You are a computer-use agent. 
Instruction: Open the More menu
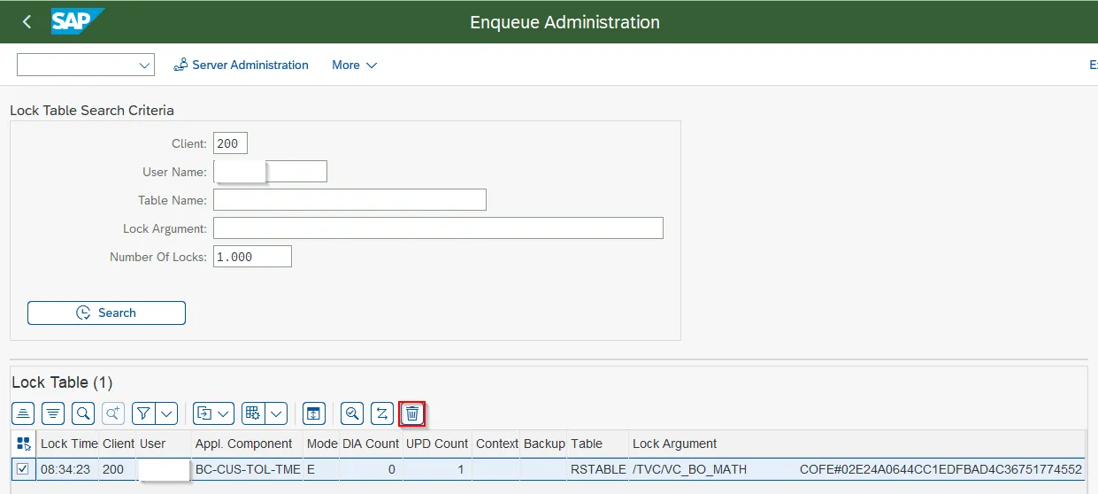tap(354, 66)
